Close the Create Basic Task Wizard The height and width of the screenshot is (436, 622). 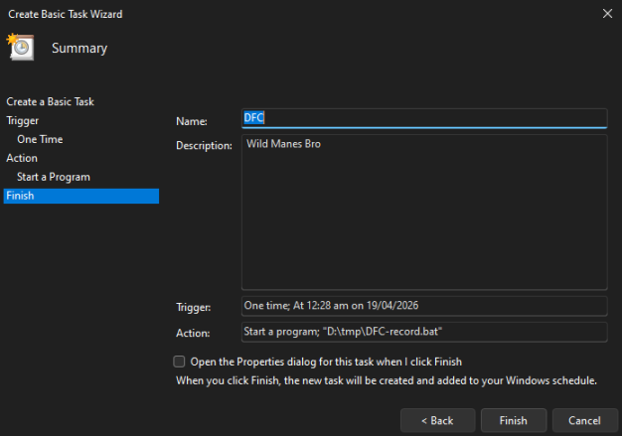[x=607, y=14]
